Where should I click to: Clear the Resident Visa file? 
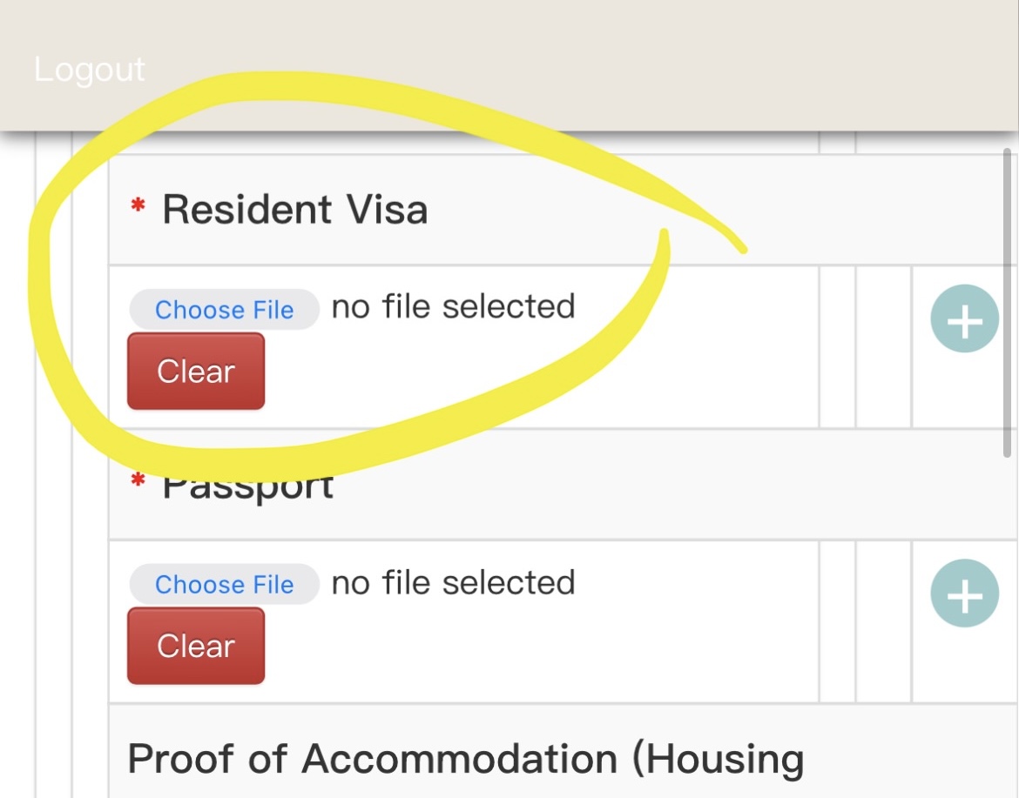[x=196, y=372]
